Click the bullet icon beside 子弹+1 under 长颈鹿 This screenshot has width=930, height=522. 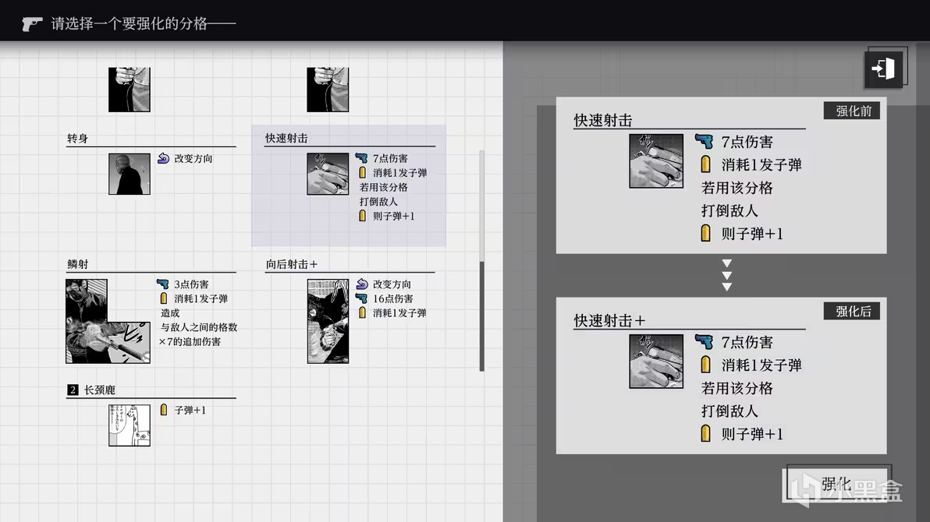point(164,410)
